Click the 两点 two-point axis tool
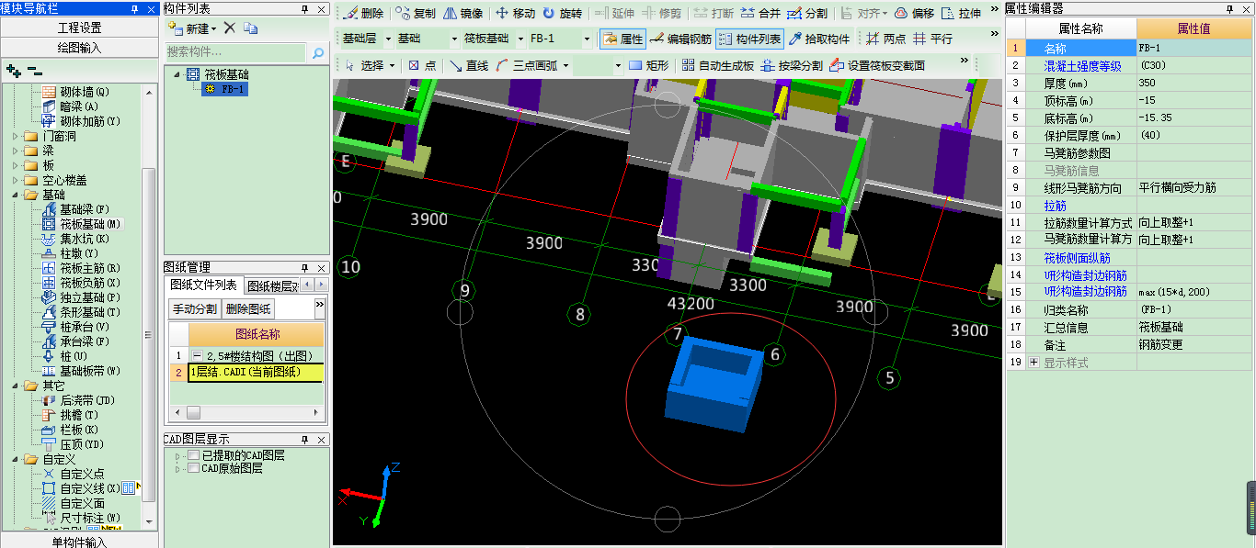This screenshot has width=1256, height=548. [886, 39]
